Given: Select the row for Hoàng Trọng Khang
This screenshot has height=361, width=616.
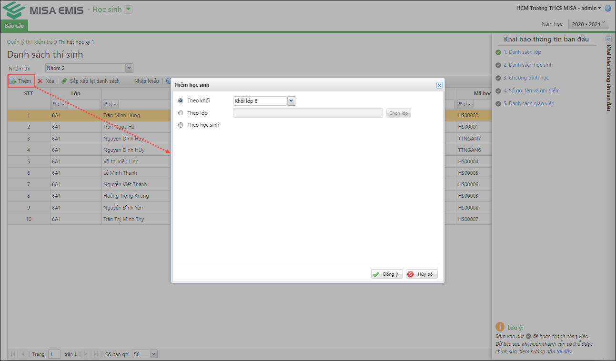Looking at the screenshot, I should coord(89,196).
